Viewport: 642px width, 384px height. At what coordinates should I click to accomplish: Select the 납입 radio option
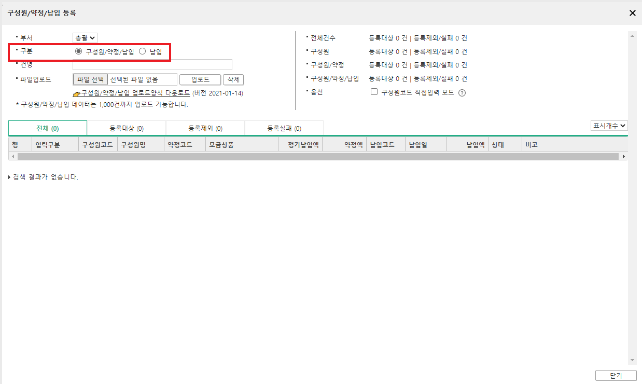pyautogui.click(x=142, y=51)
